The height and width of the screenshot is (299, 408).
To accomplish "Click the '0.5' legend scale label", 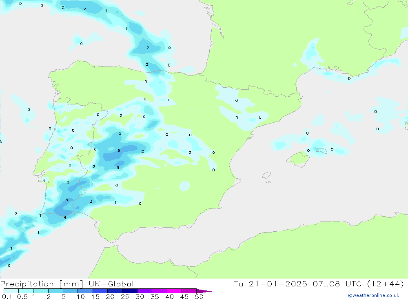I will 22,297.
